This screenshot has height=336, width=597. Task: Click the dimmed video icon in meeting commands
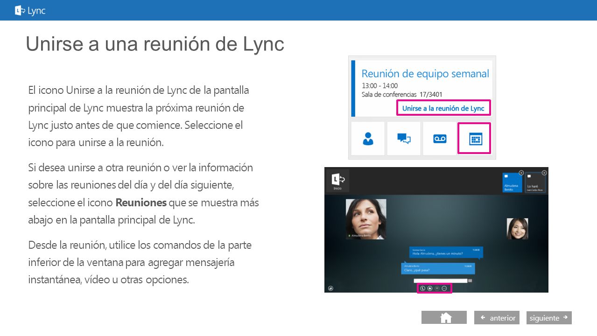coord(437,288)
